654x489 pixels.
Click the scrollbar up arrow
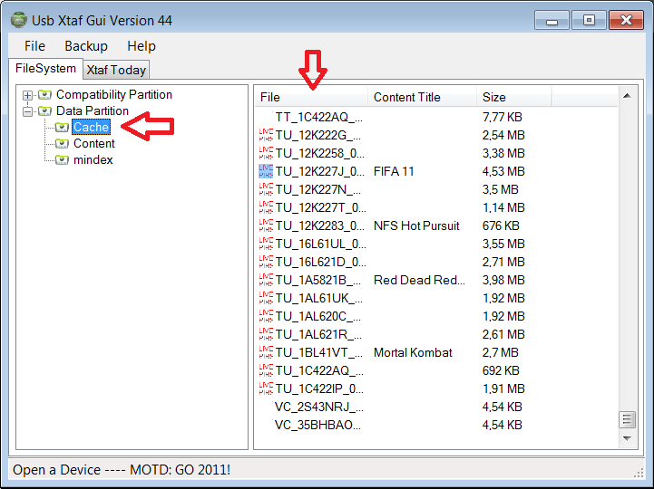(627, 96)
